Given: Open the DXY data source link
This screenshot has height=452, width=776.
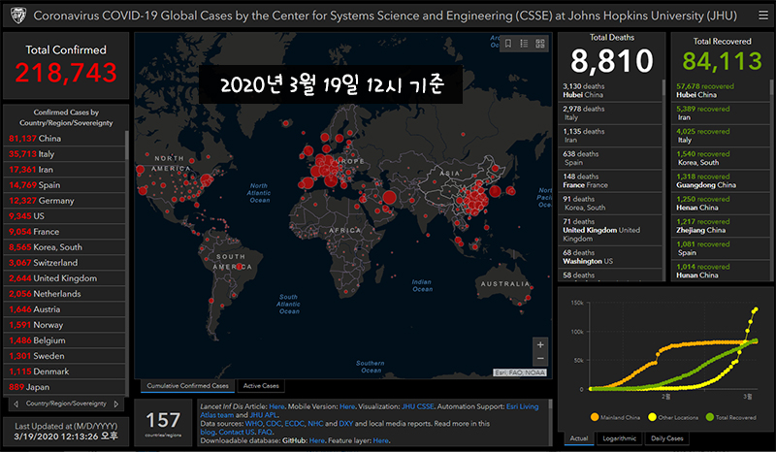Looking at the screenshot, I should (x=346, y=424).
